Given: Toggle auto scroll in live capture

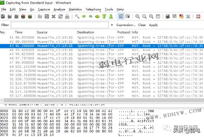Looking at the screenshot, I should pyautogui.click(x=128, y=16).
